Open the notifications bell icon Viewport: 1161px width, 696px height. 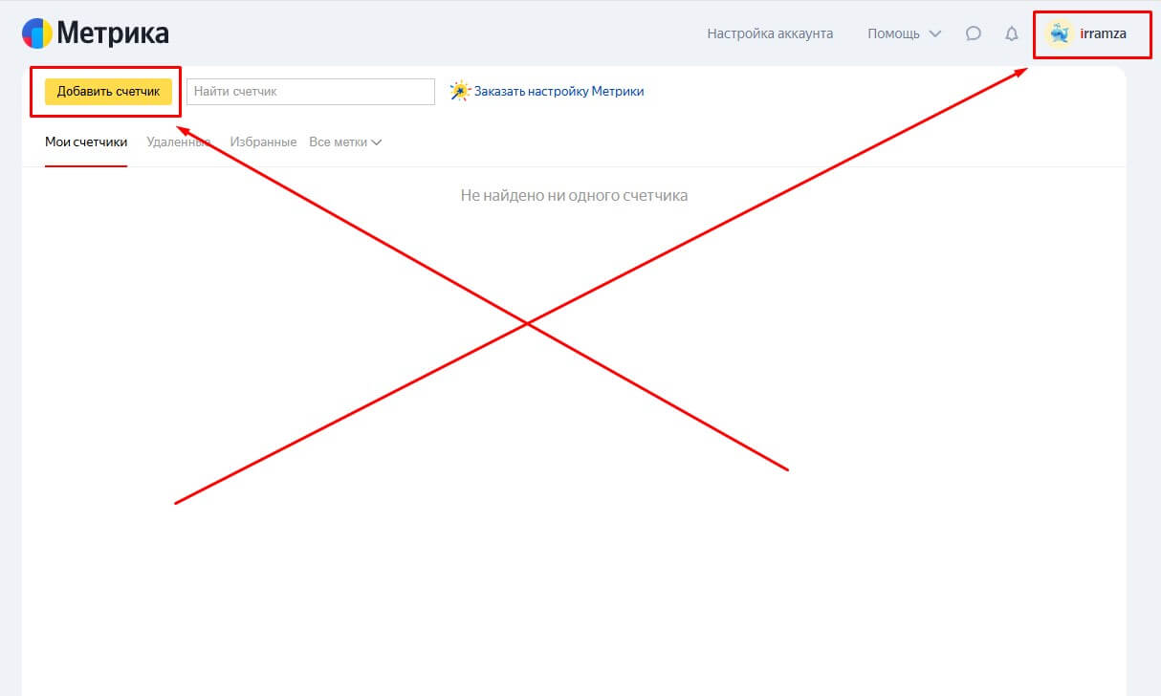point(1011,33)
